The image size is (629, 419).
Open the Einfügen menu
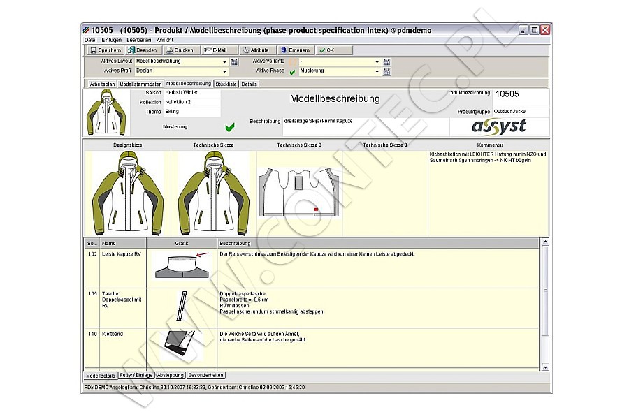tap(112, 40)
